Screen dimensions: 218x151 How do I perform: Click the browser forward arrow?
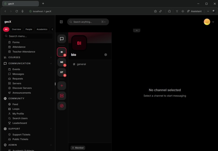pyautogui.click(x=11, y=11)
